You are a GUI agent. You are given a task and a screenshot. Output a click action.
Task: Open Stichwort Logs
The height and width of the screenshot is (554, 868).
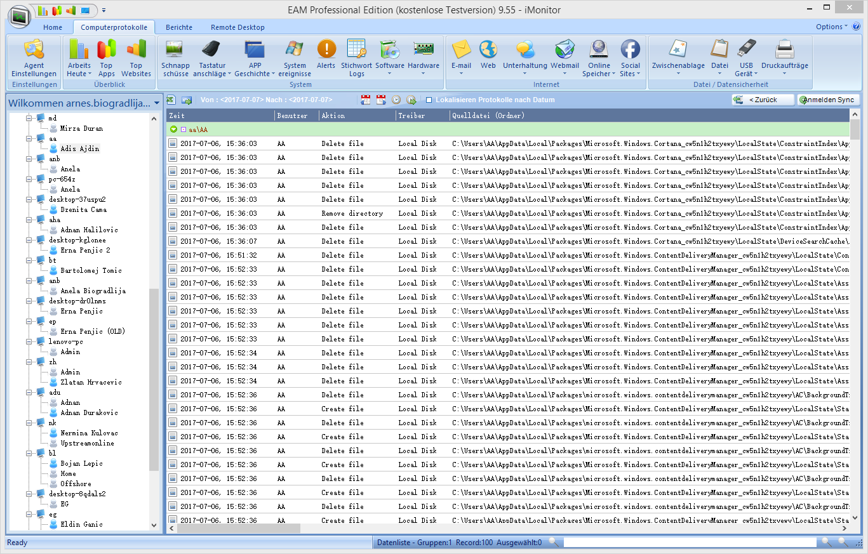(x=356, y=58)
